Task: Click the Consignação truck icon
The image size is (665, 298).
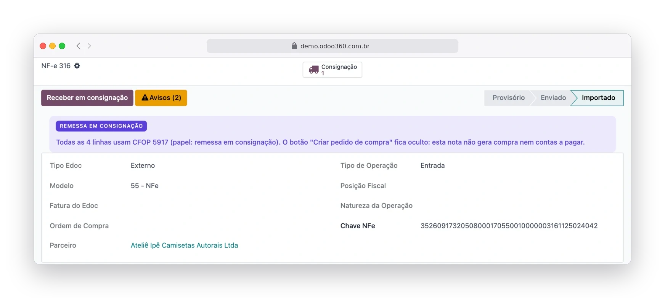Action: pyautogui.click(x=314, y=70)
